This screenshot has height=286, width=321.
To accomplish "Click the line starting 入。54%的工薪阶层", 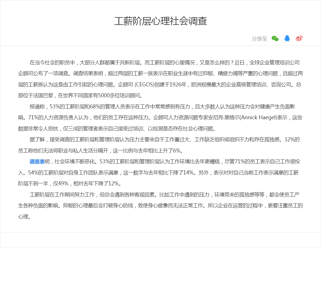I will coord(158,173).
